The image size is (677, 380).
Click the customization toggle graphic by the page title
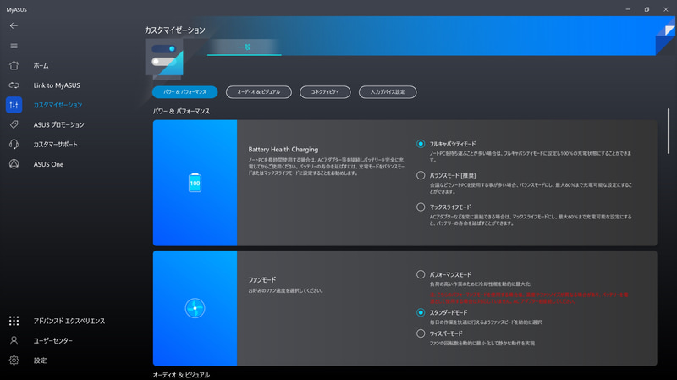point(164,59)
